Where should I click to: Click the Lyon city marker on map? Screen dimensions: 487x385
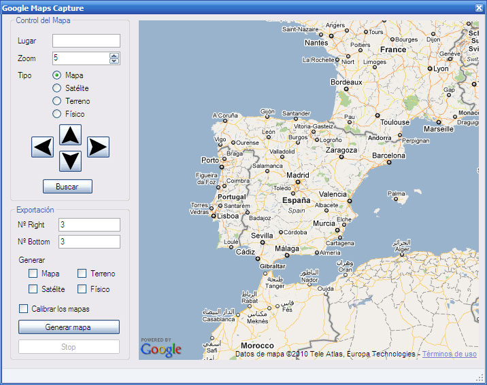[x=430, y=69]
